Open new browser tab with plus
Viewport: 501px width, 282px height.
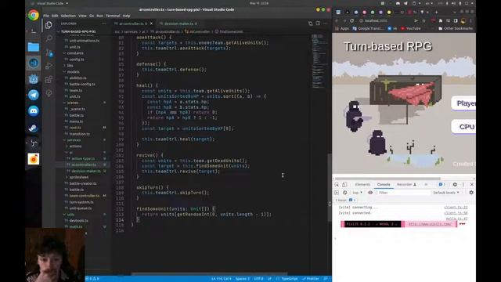click(436, 13)
